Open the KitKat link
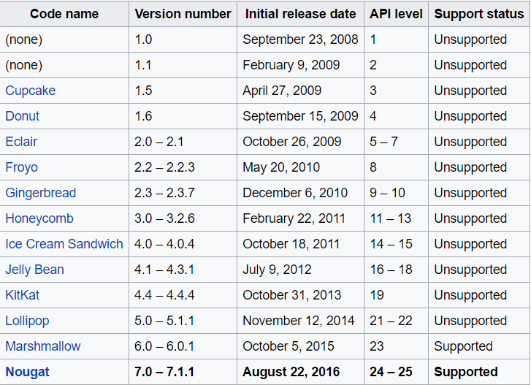This screenshot has height=385, width=531. 23,295
